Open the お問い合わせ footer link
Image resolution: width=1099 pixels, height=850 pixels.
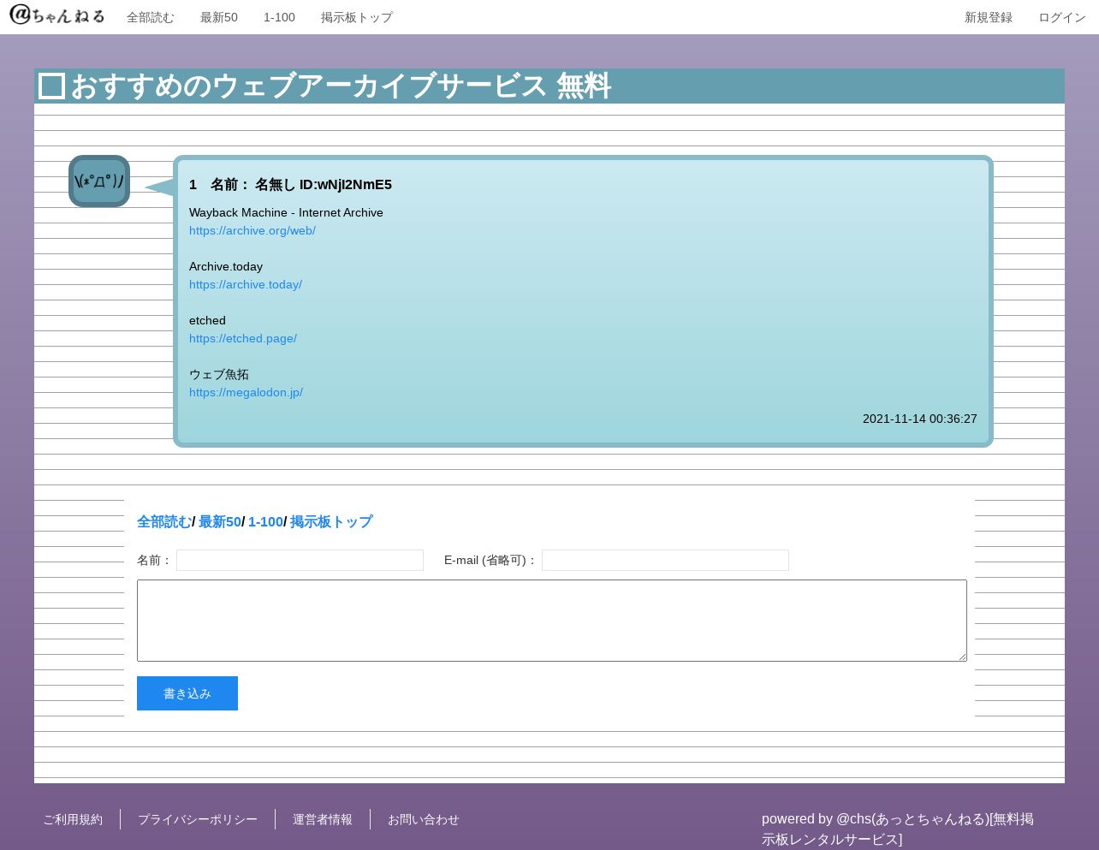coord(423,819)
